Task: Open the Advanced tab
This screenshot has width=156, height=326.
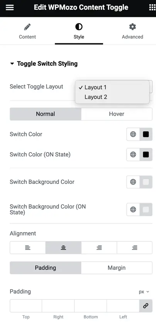Action: (132, 31)
